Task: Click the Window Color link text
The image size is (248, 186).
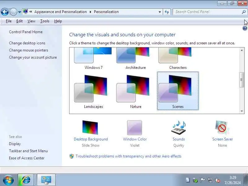Action: tap(135, 139)
